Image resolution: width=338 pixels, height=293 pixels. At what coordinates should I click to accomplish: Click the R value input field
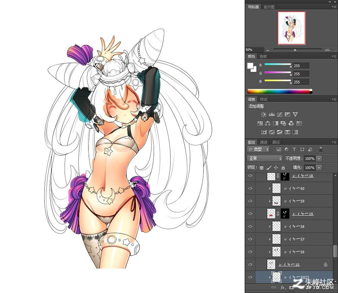click(301, 65)
